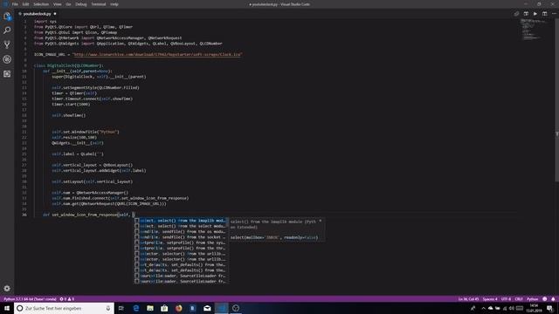Select the youtubeclock.py editor tab

point(37,14)
